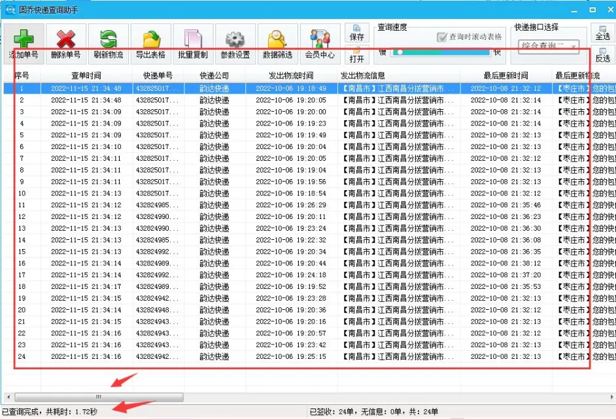Click row 16 last update 21:38:12
Image resolution: width=616 pixels, height=419 pixels.
pos(506,263)
